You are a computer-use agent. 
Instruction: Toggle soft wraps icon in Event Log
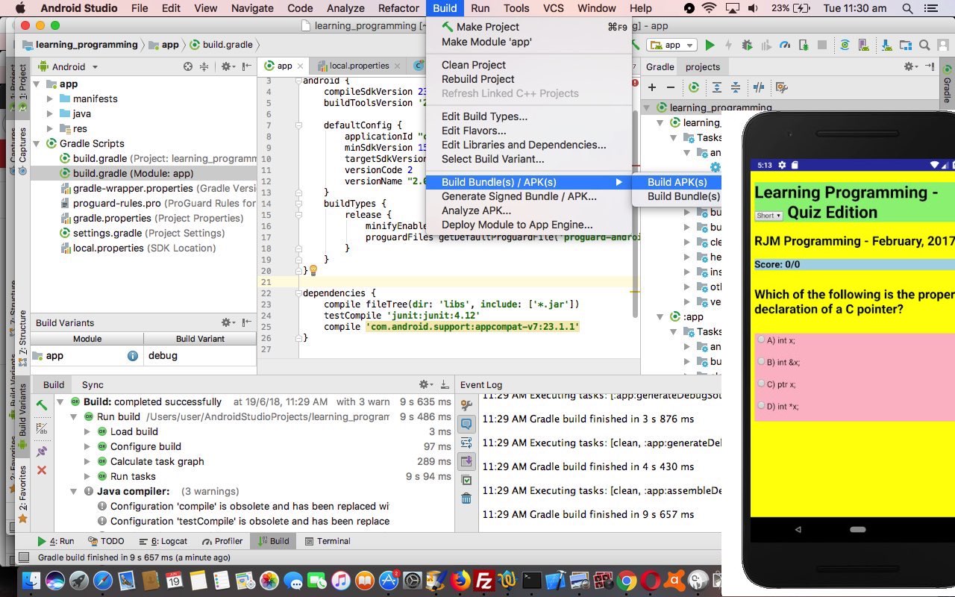(467, 443)
